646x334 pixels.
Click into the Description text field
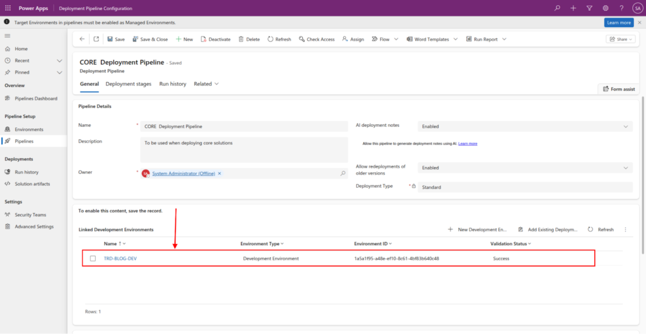[244, 149]
